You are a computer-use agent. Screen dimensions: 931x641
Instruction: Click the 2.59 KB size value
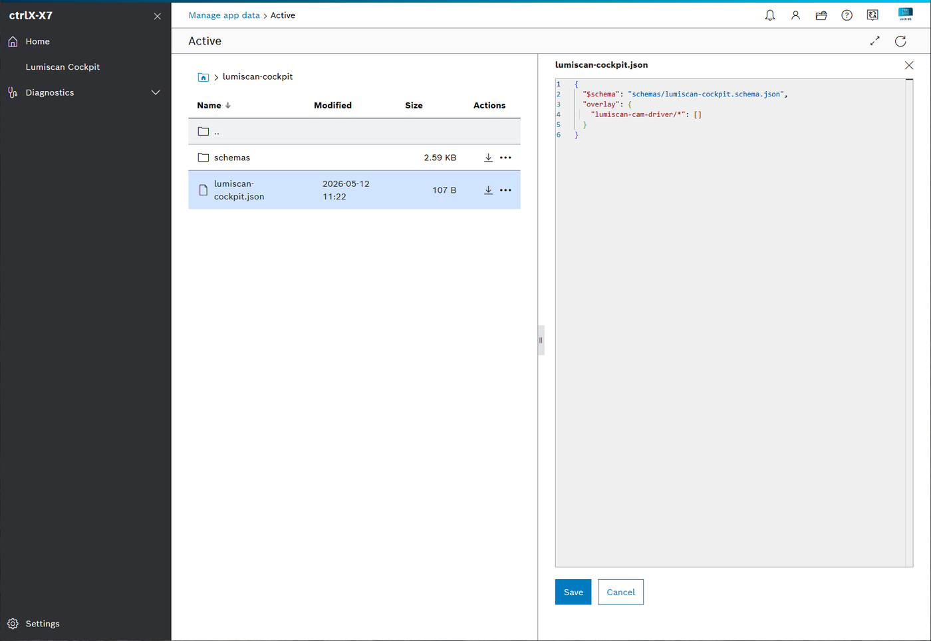pos(440,158)
